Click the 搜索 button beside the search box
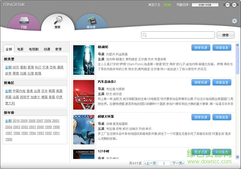Image resolution: width=241 pixels, height=169 pixels. (225, 35)
